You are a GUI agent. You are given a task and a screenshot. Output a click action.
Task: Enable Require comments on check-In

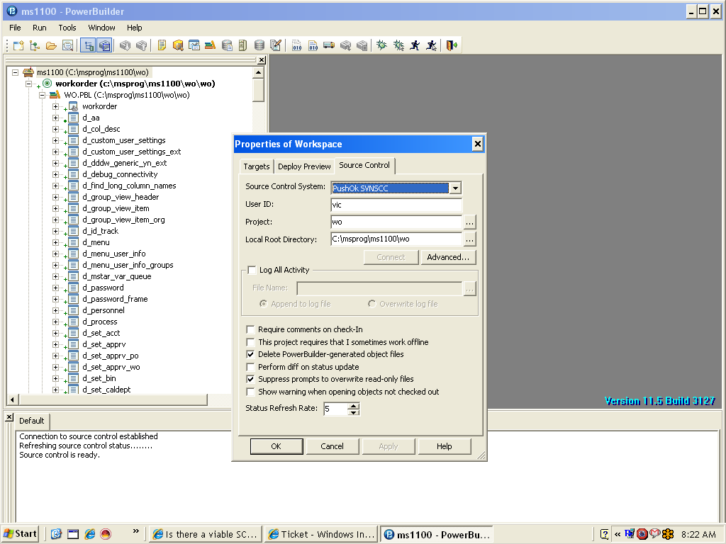point(250,329)
